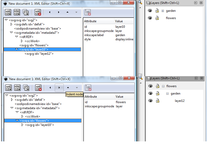
Task: Click the Value column header in lower editor
Action: point(120,97)
